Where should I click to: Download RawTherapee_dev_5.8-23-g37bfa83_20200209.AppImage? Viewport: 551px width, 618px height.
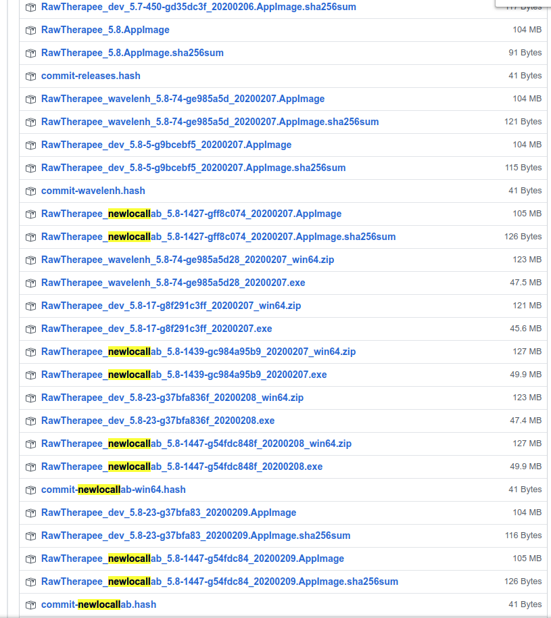[x=169, y=513]
